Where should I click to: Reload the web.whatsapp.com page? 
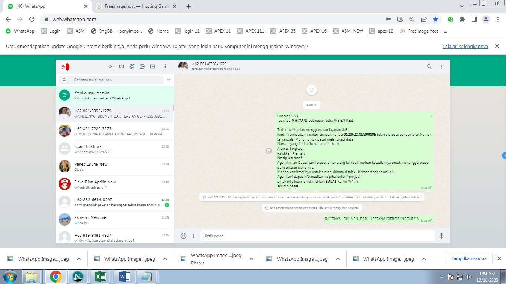pos(32,19)
